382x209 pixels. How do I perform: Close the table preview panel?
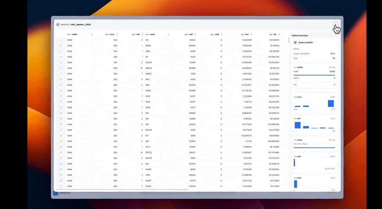click(x=335, y=25)
